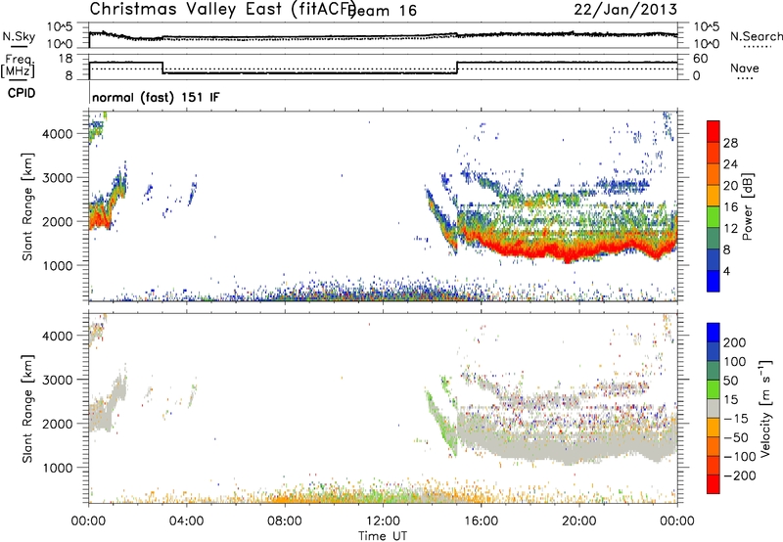The width and height of the screenshot is (783, 542).
Task: Click the 'N.Search' legend label
Action: coord(756,36)
